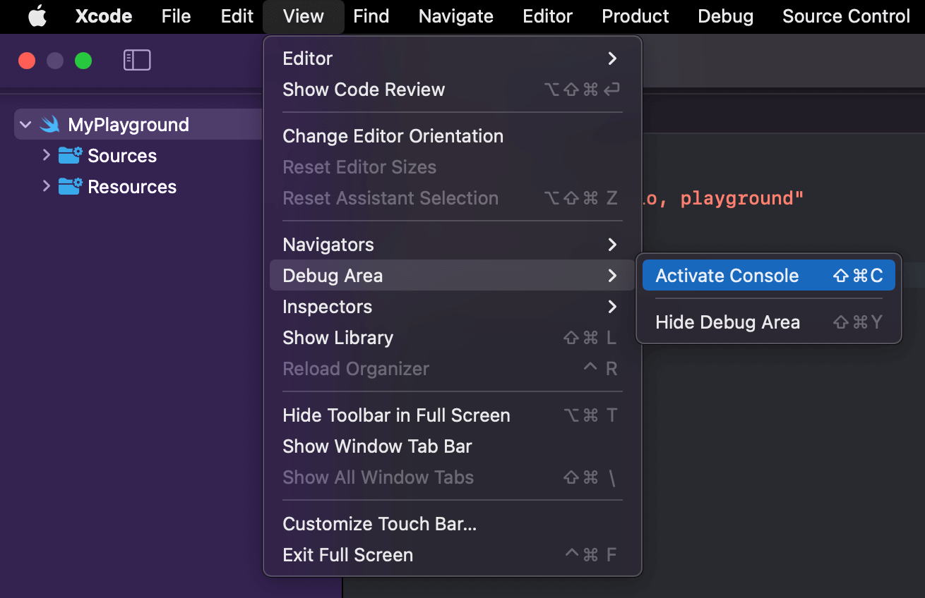The image size is (925, 598).
Task: Select Hide Toolbar in Full Screen
Action: pos(452,415)
